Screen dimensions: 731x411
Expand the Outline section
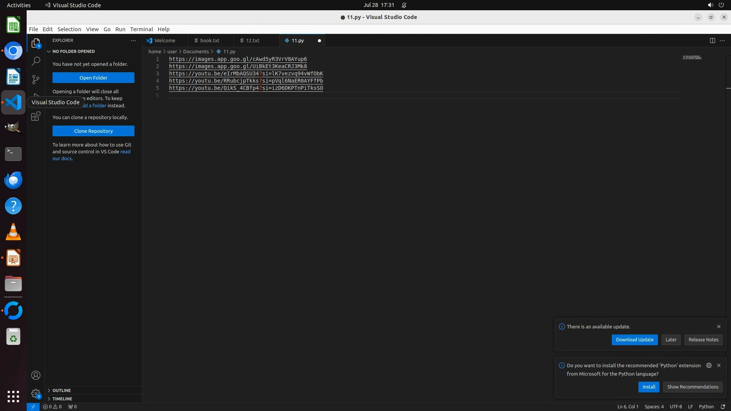point(61,390)
